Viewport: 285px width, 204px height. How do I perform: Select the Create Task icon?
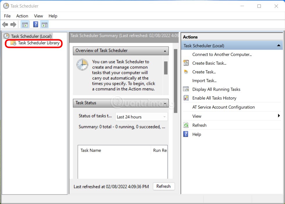186,72
